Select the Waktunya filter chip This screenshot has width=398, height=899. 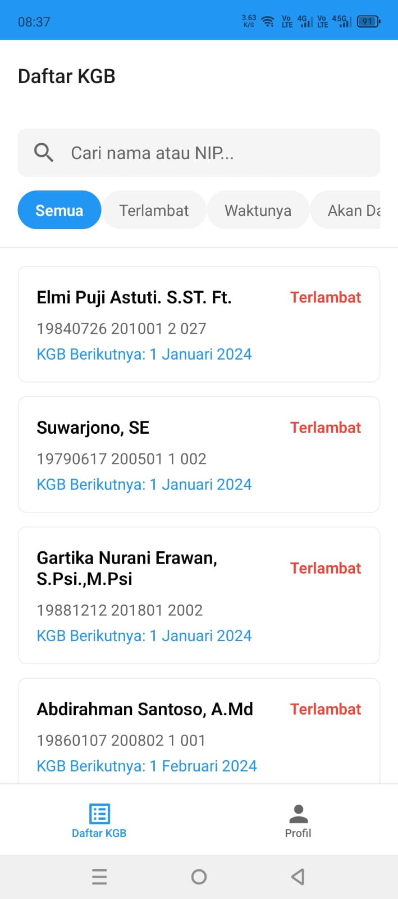pyautogui.click(x=258, y=210)
